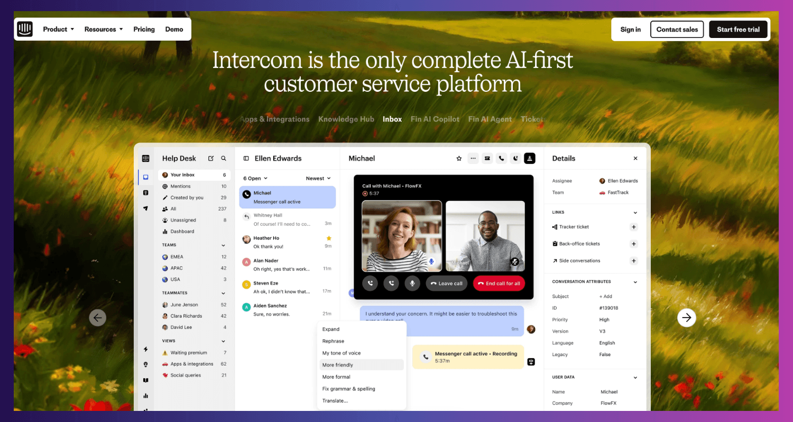Viewport: 793px width, 422px height.
Task: Open the Newest sort dropdown
Action: coord(318,178)
